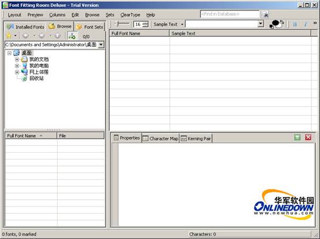Image resolution: width=320 pixels, height=239 pixels.
Task: Sort left list by File column
Action: tap(81, 136)
